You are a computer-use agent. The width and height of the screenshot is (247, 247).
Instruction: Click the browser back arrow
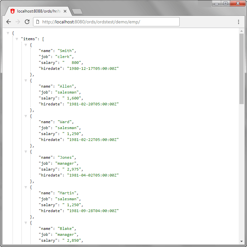click(x=9, y=22)
